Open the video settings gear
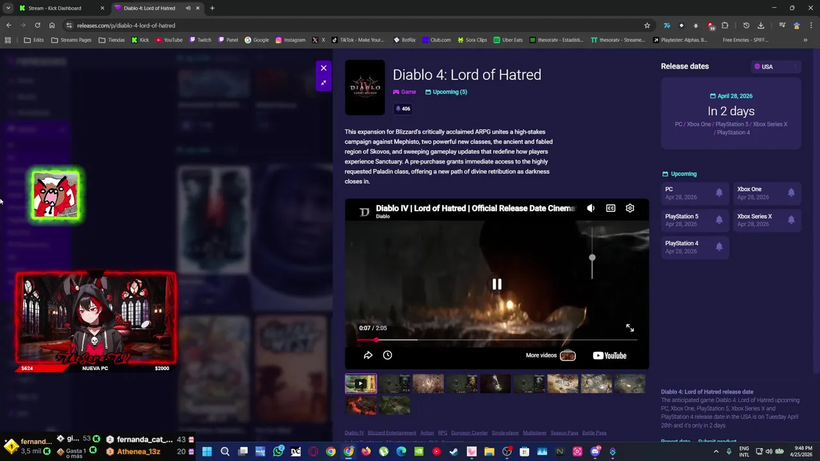The image size is (820, 461). pyautogui.click(x=630, y=208)
